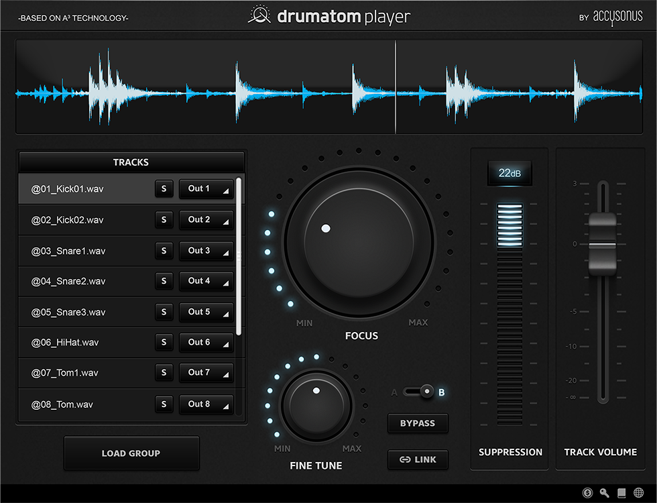Select the @01_Kick01.wav track name
This screenshot has width=657, height=503.
point(67,189)
